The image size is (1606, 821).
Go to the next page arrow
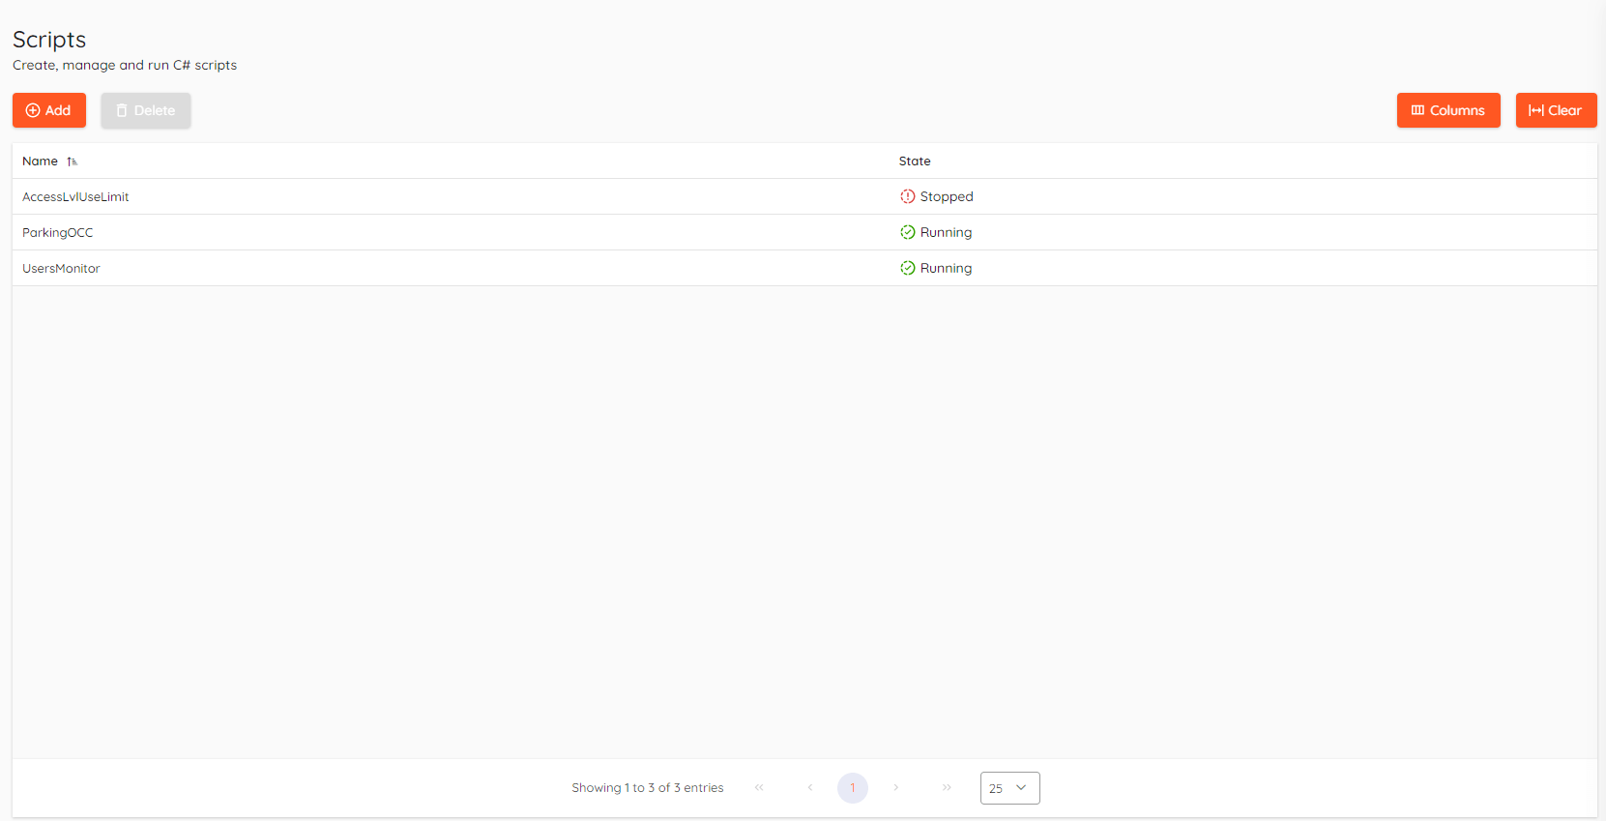click(x=896, y=788)
